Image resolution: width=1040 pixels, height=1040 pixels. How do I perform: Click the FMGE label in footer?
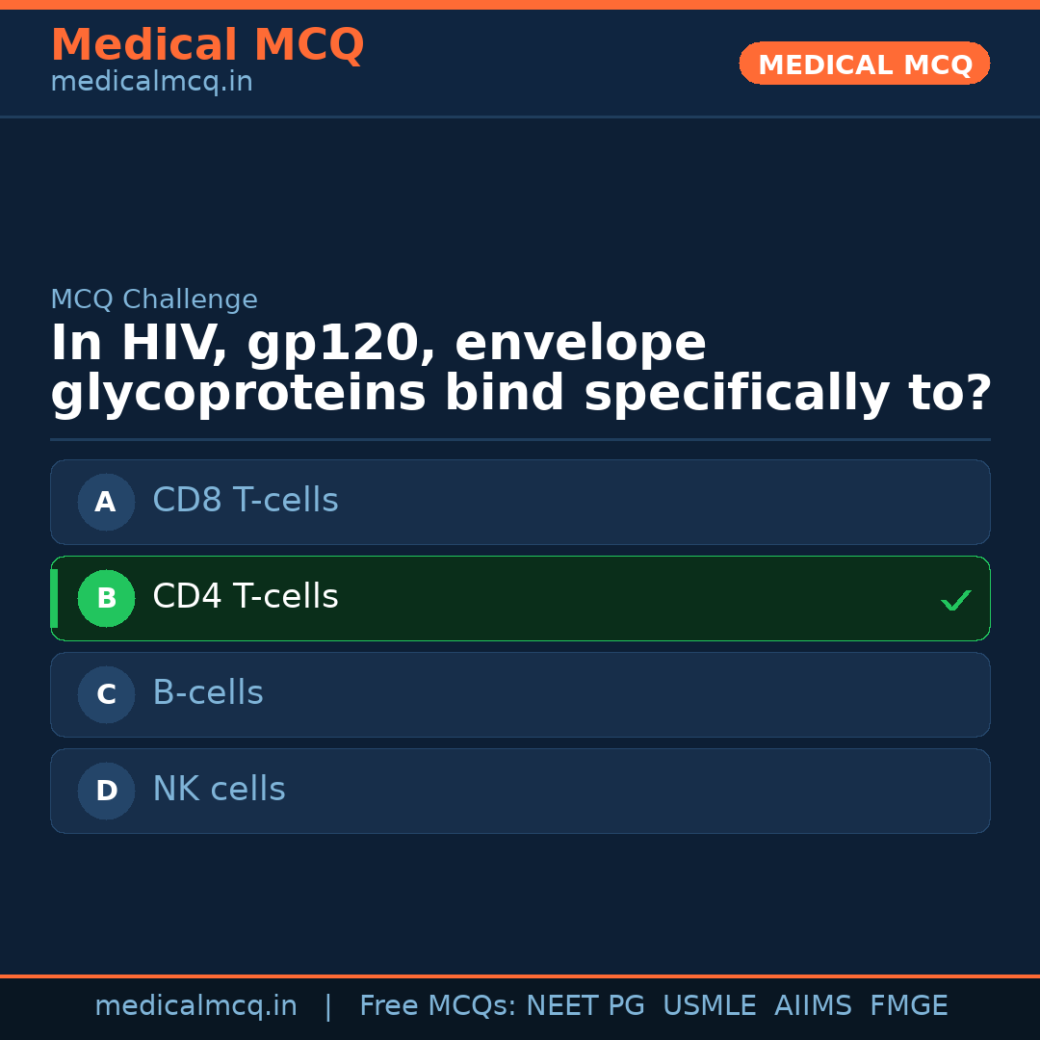908,1006
